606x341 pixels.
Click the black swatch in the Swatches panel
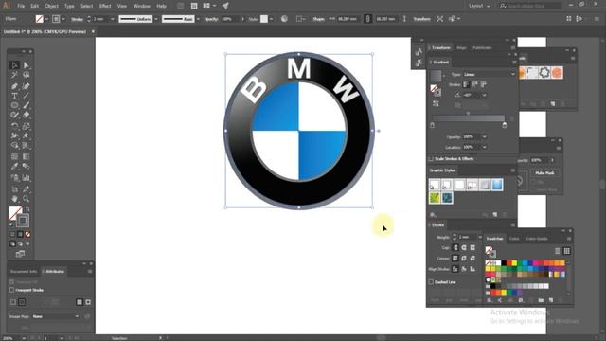pos(504,263)
